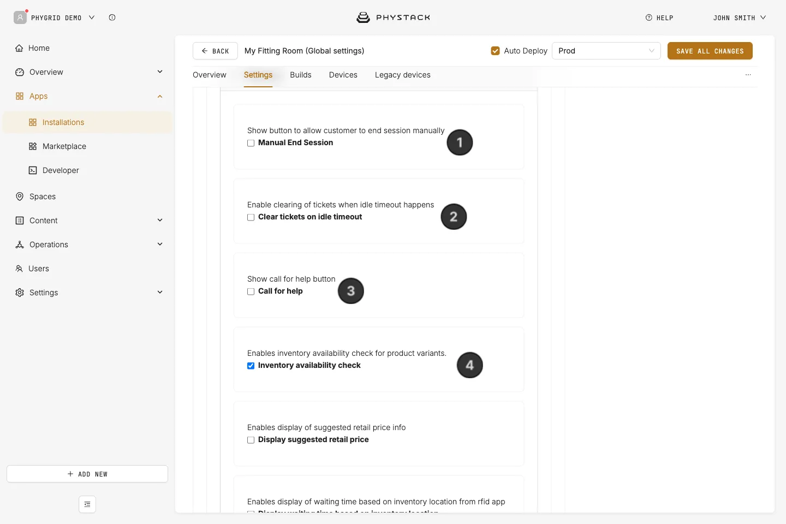Image resolution: width=786 pixels, height=524 pixels.
Task: Toggle the Auto Deploy checkbox
Action: point(496,51)
